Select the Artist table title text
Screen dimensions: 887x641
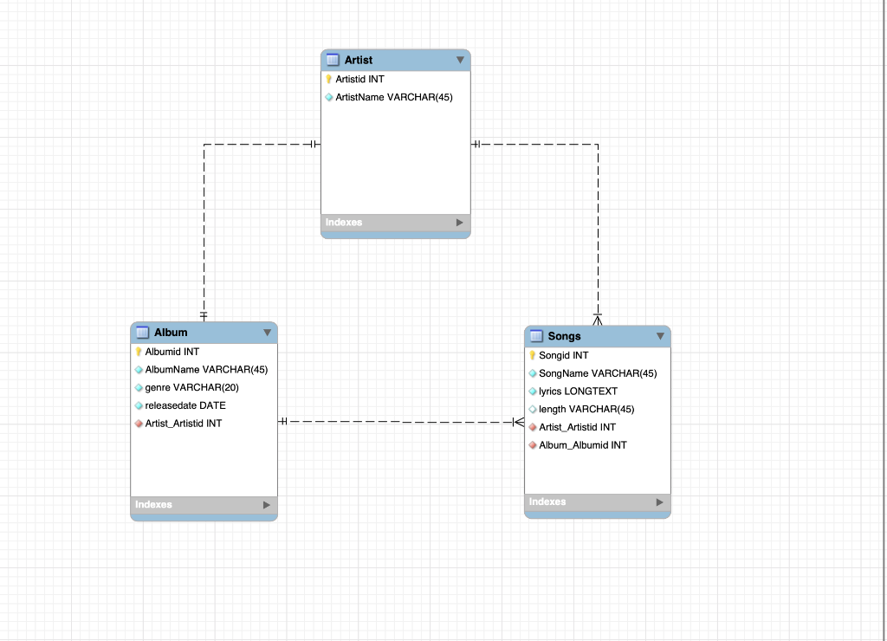[359, 60]
